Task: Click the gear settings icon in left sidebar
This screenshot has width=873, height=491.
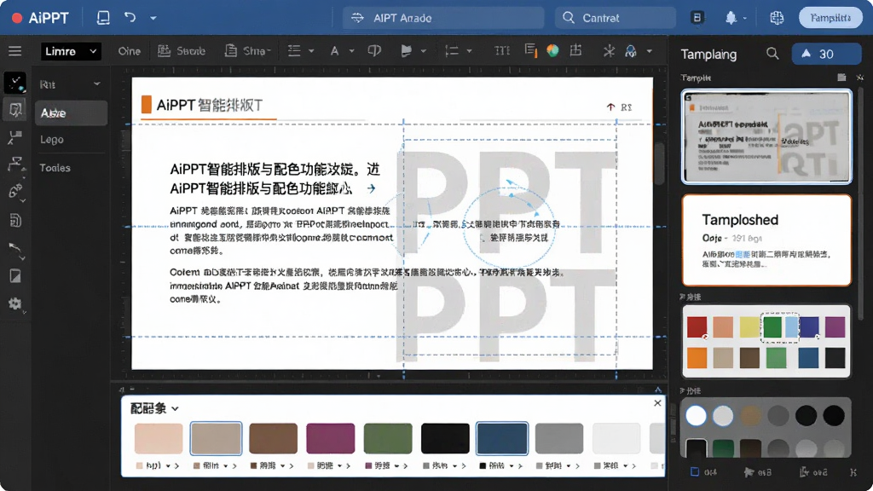Action: click(x=15, y=303)
